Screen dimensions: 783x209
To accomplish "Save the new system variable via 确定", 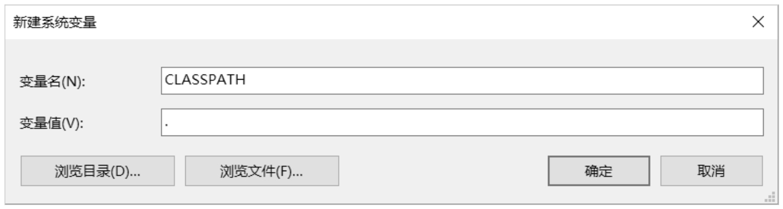I will tap(598, 172).
